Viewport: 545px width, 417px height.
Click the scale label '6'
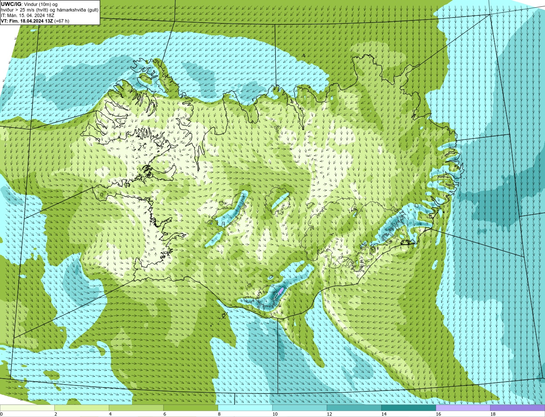point(165,414)
